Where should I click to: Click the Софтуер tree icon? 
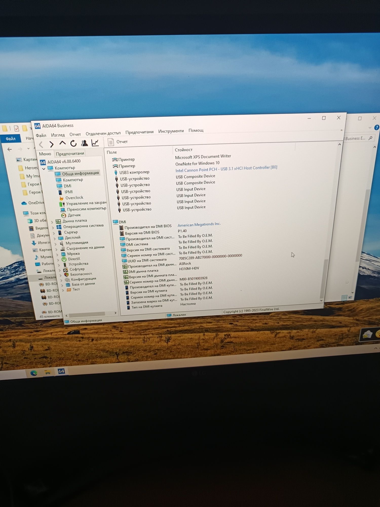click(x=65, y=270)
